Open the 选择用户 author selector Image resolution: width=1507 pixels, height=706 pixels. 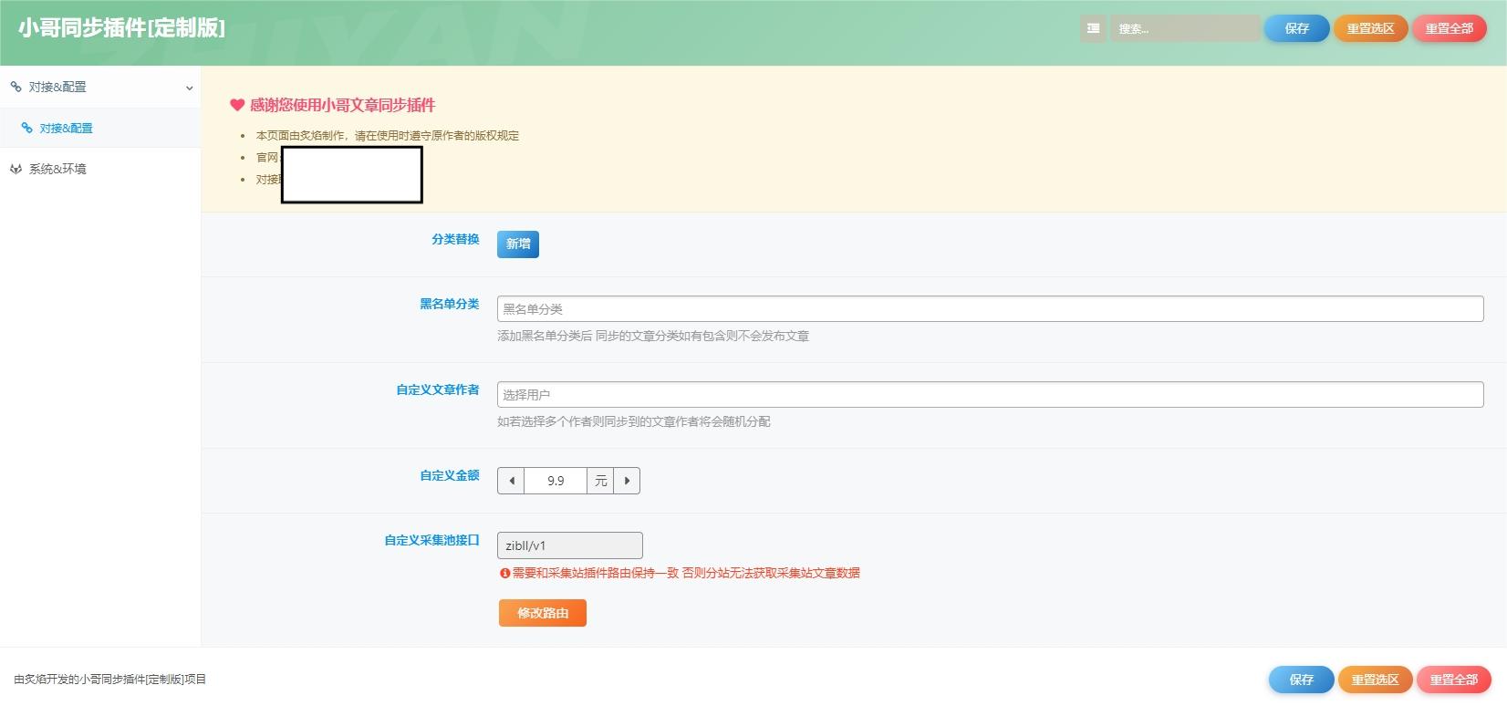click(x=990, y=394)
